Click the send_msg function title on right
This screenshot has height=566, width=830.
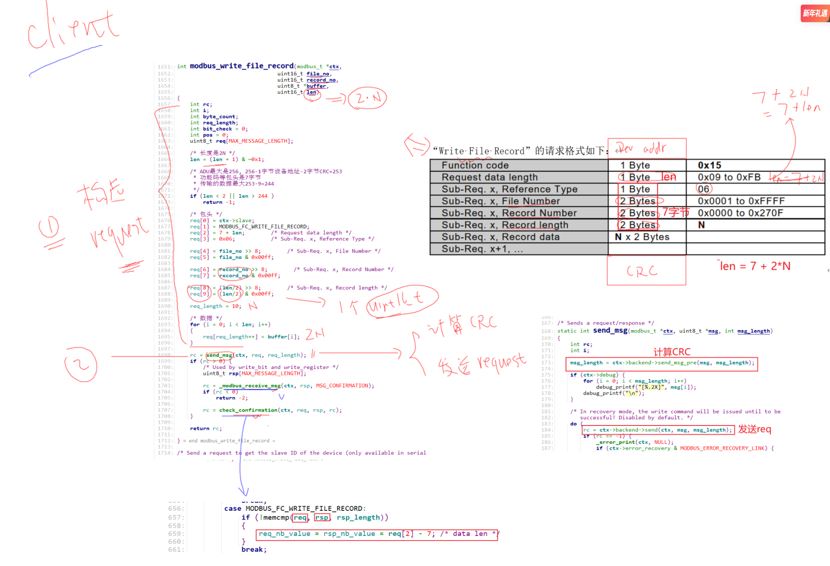[x=610, y=330]
